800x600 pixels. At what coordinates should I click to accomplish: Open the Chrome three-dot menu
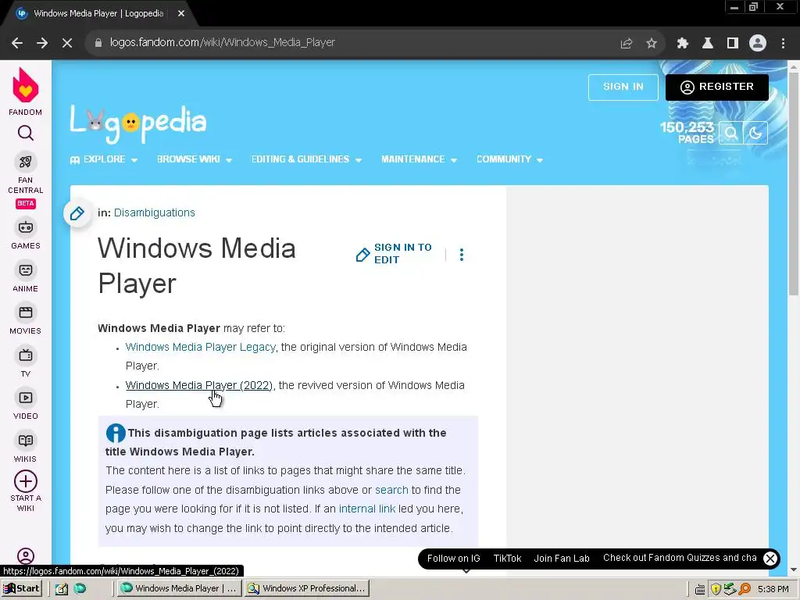point(783,44)
